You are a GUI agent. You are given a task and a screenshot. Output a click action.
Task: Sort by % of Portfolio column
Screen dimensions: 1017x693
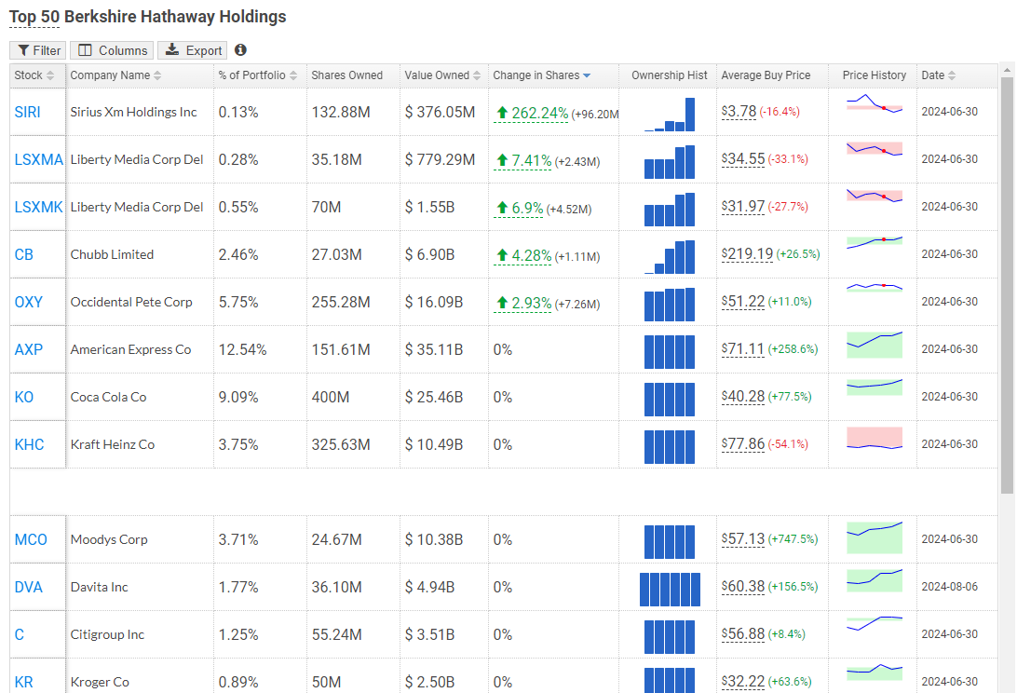click(x=257, y=75)
